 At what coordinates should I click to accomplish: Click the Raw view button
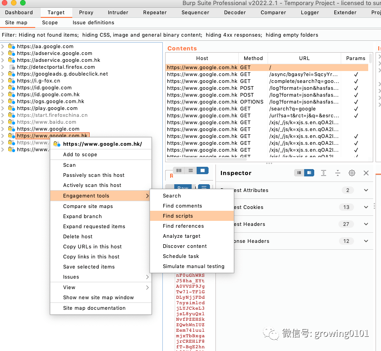(183, 187)
